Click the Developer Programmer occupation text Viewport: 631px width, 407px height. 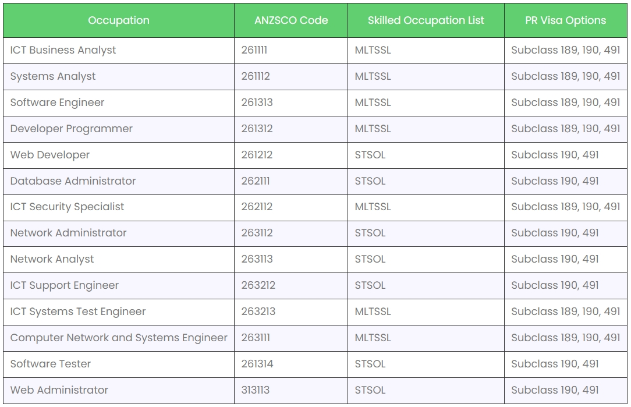click(71, 129)
